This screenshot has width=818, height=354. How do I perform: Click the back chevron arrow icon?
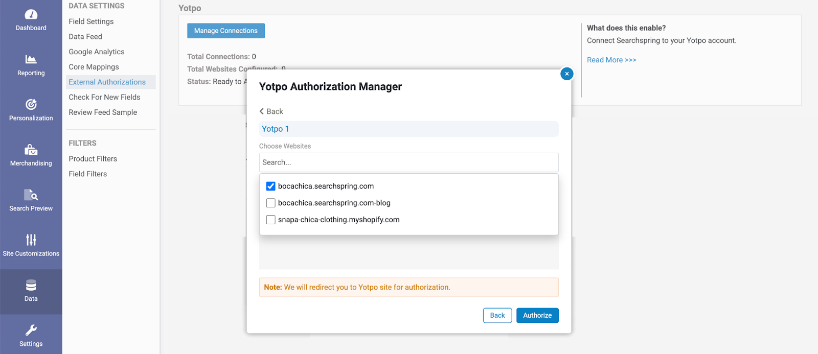(262, 111)
